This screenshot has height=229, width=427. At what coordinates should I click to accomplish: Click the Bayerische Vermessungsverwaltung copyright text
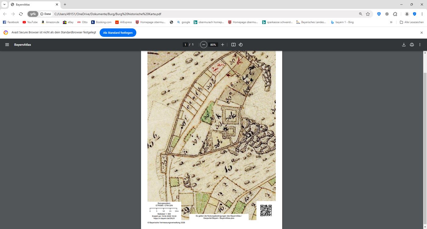point(166,223)
